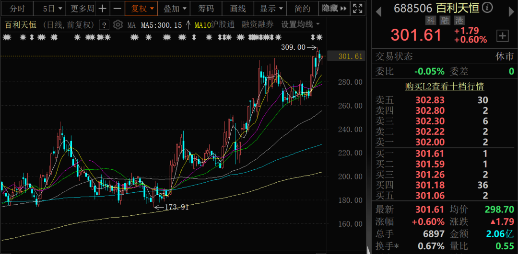Open the 5日 period dropdown
The height and width of the screenshot is (254, 518).
[51, 9]
